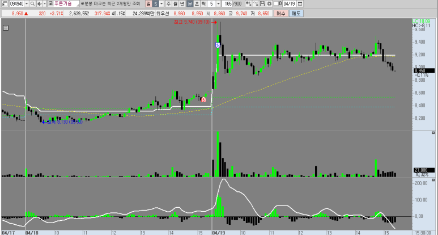Click the high price 9,740 in info bar
The height and width of the screenshot is (235, 438).
(241, 14)
